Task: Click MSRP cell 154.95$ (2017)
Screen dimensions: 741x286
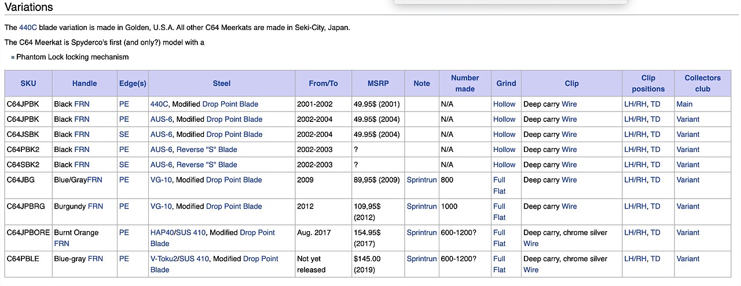Action: (378, 238)
